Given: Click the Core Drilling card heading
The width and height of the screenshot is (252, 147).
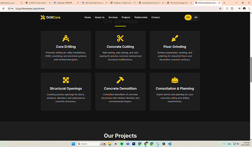Looking at the screenshot, I should (x=66, y=47).
